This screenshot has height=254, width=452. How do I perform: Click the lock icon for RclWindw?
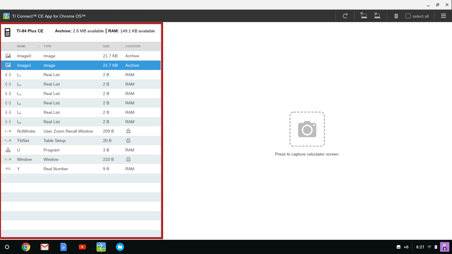128,131
